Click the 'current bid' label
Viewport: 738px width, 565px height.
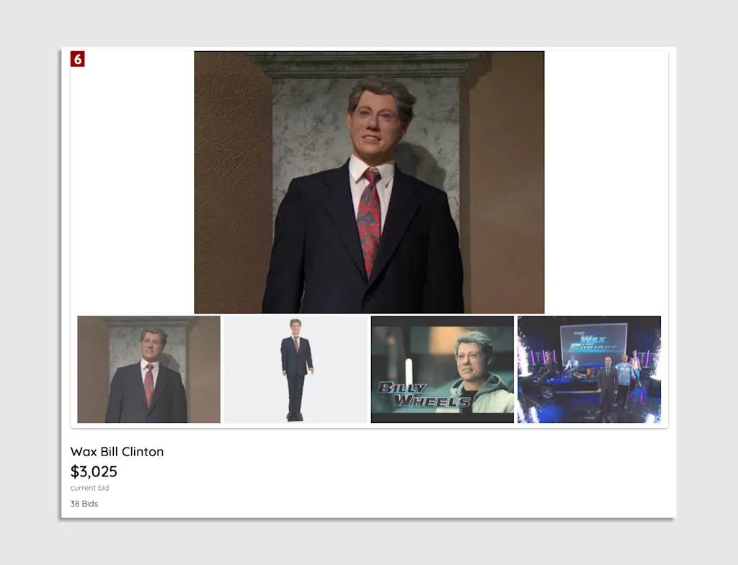click(89, 488)
